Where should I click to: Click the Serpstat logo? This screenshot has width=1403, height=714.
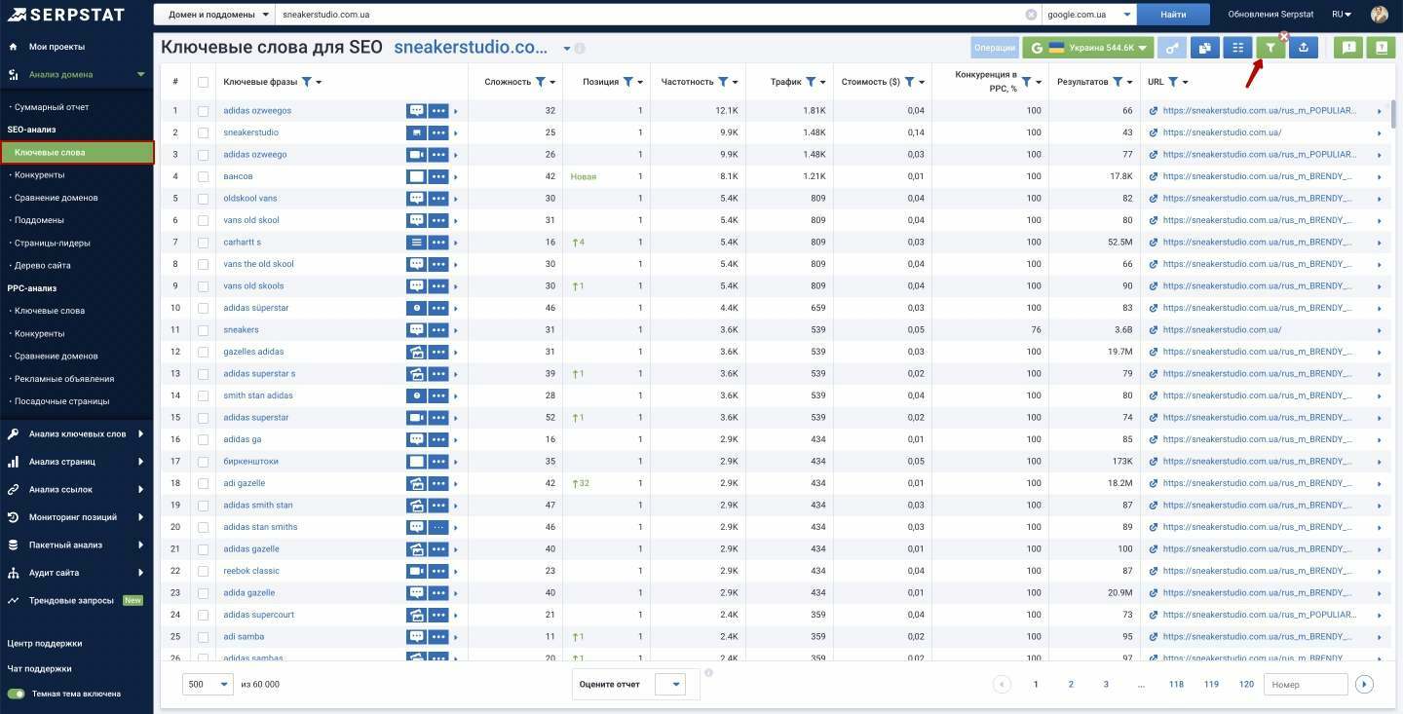[x=64, y=15]
